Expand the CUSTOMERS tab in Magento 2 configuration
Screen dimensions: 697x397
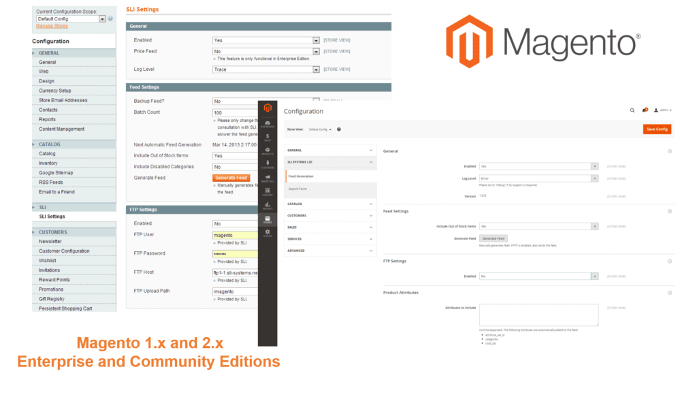click(330, 216)
